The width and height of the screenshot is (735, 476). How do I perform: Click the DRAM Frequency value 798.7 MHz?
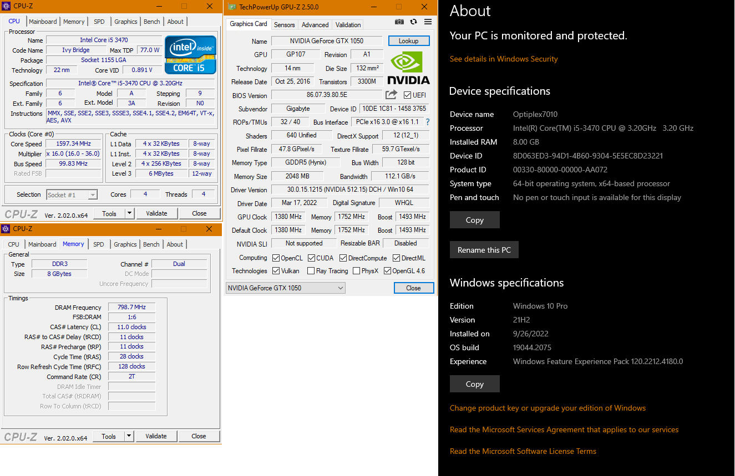pyautogui.click(x=131, y=307)
